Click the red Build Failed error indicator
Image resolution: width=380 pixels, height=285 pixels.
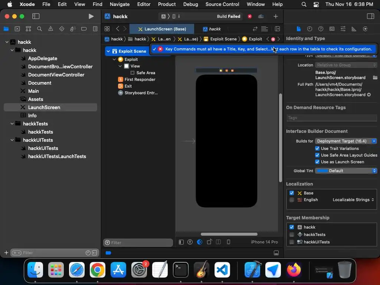coord(250,16)
